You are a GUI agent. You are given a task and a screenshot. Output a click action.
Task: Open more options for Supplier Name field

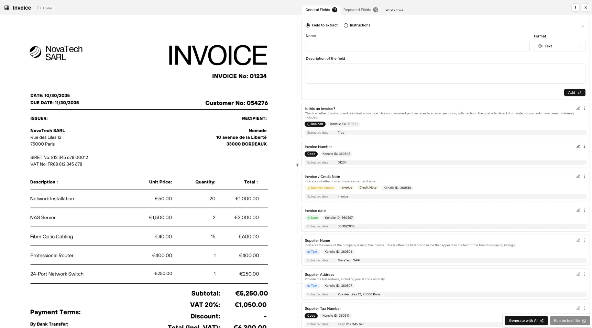coord(584,240)
